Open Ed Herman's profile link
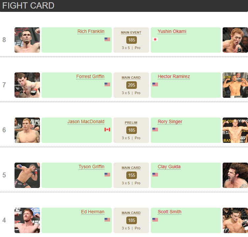This screenshot has width=248, height=237. click(93, 212)
